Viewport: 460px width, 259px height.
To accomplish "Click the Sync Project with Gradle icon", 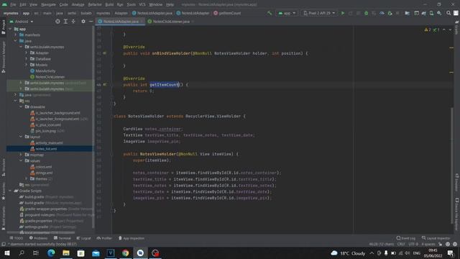I will (423, 13).
